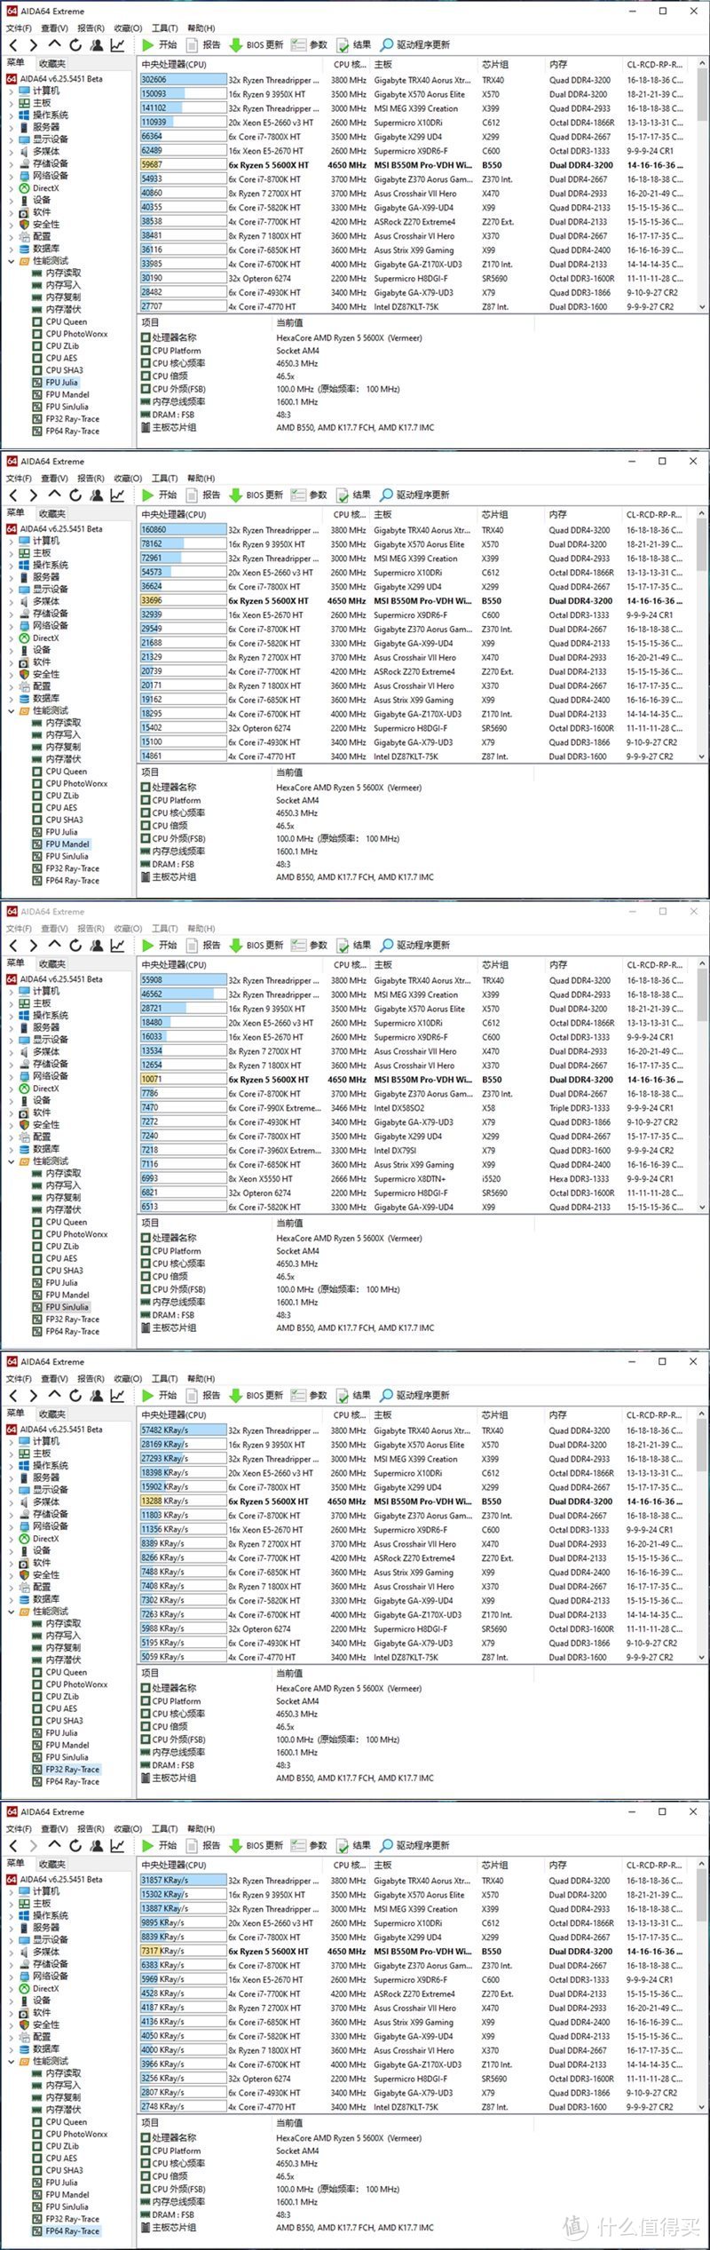Click 参数 parameters icon in FPU Mandel window
710x2250 pixels.
(298, 495)
